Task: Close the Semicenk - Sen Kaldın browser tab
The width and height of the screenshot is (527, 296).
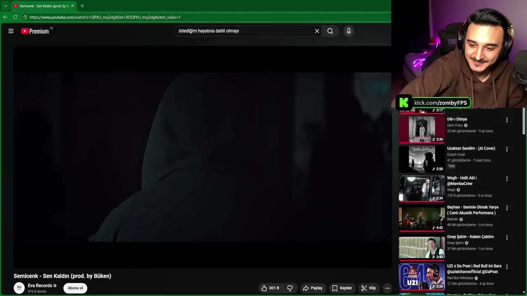Action: coord(72,6)
